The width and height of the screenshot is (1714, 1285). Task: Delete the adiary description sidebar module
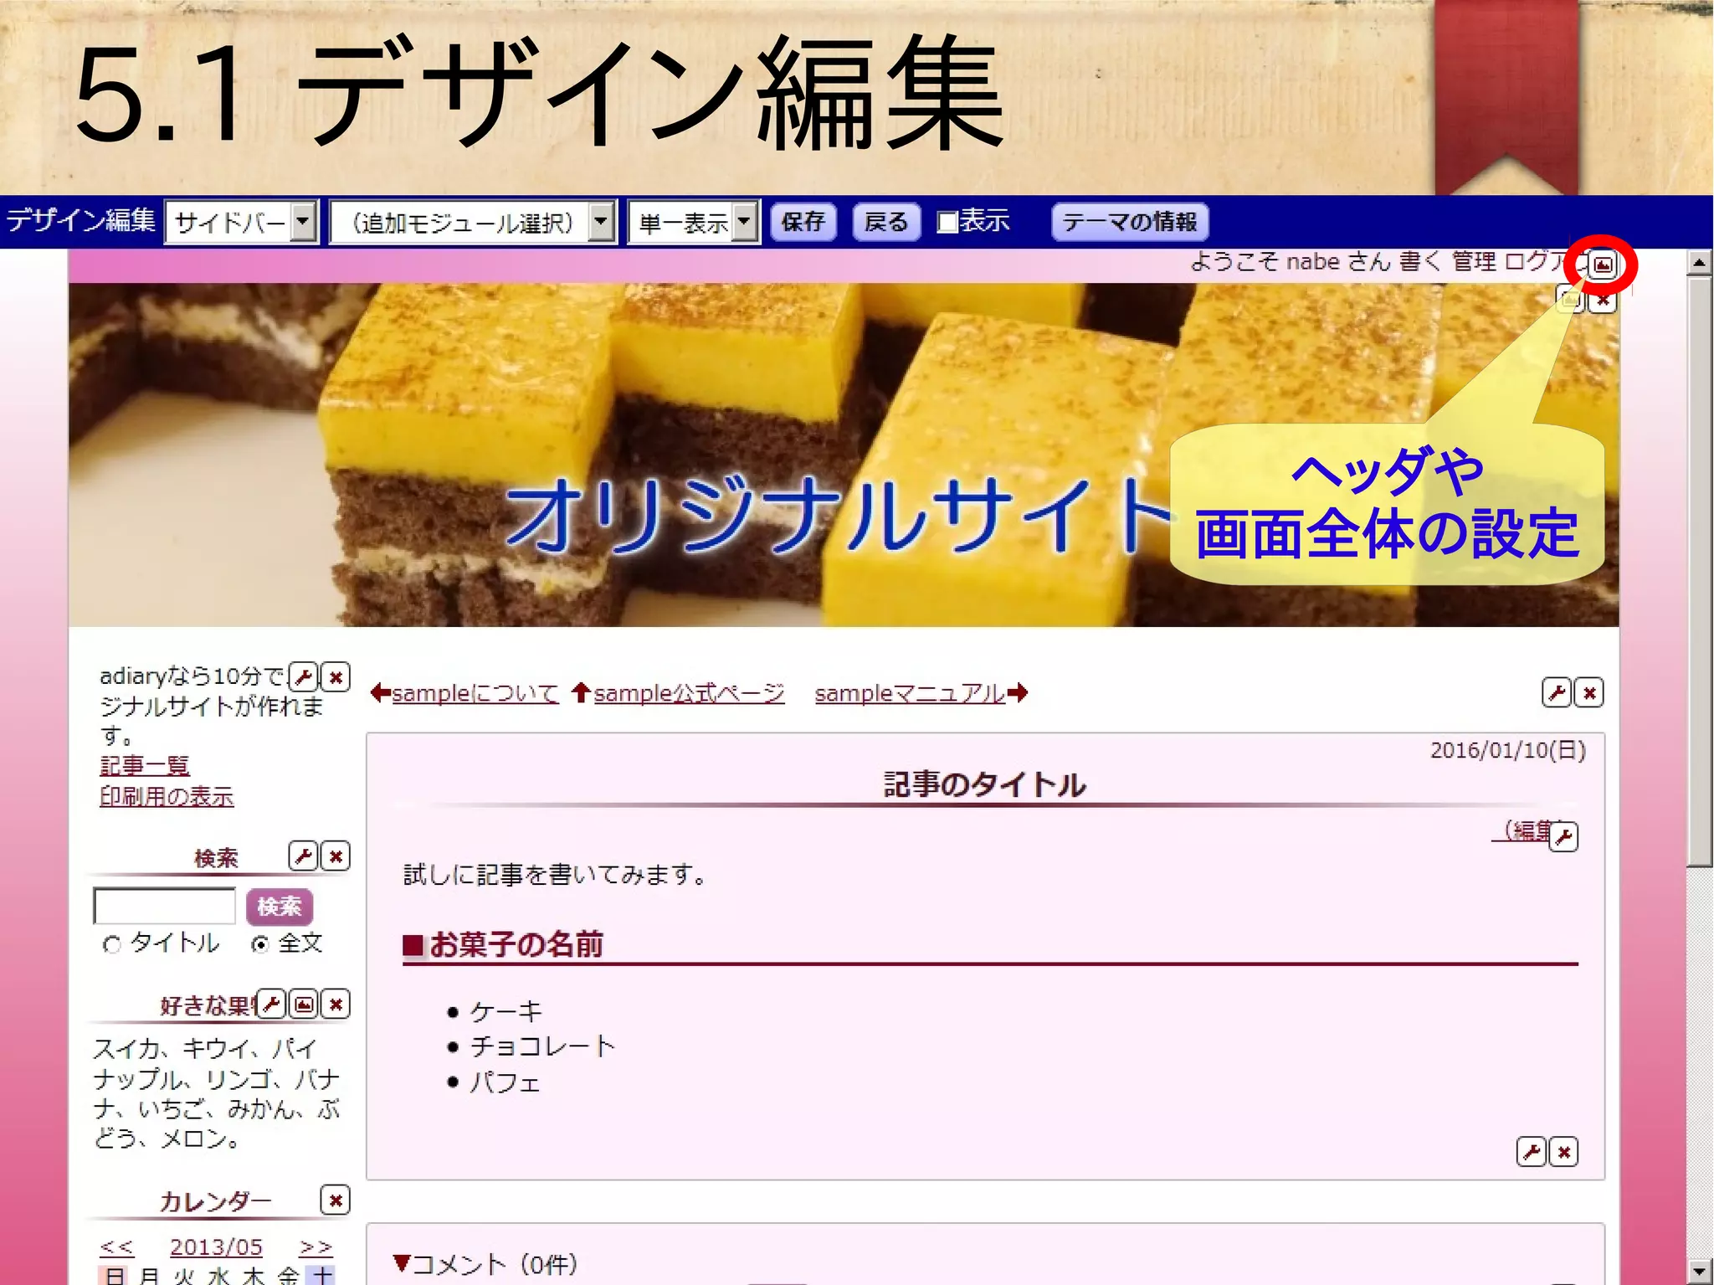point(336,676)
